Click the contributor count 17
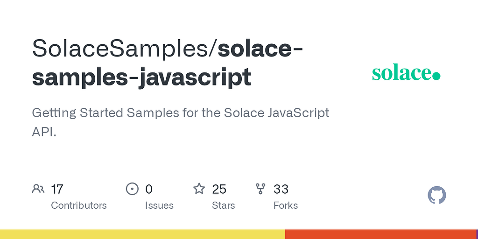478x239 pixels. click(x=57, y=189)
